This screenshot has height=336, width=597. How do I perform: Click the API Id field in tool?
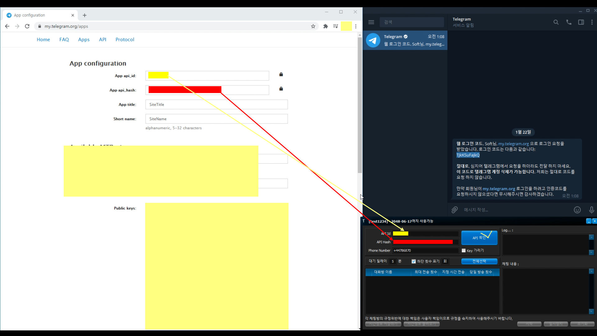click(x=426, y=234)
